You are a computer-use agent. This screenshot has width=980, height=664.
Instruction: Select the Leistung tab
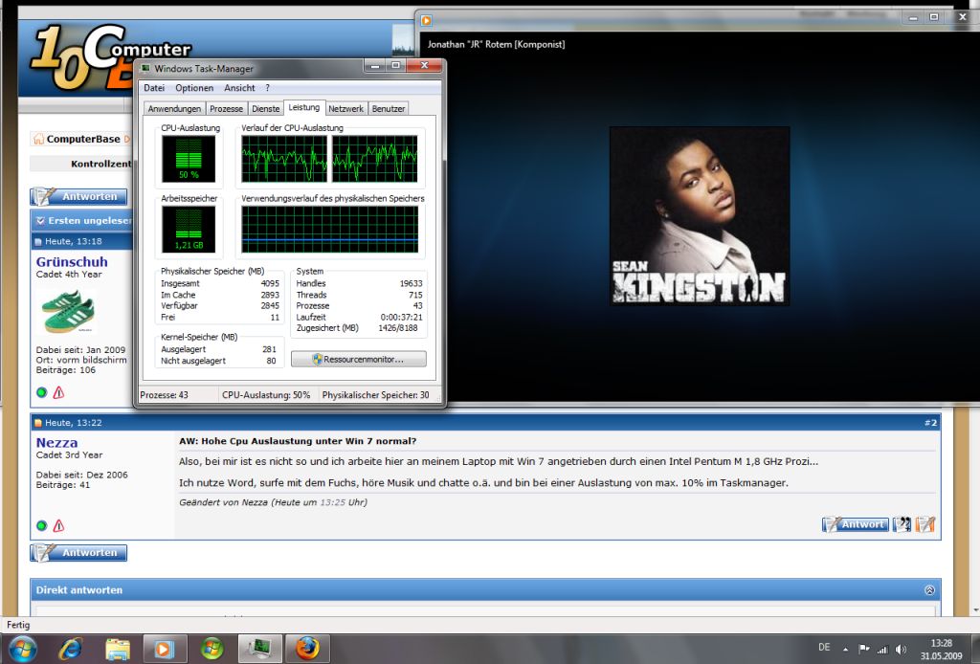(x=303, y=107)
